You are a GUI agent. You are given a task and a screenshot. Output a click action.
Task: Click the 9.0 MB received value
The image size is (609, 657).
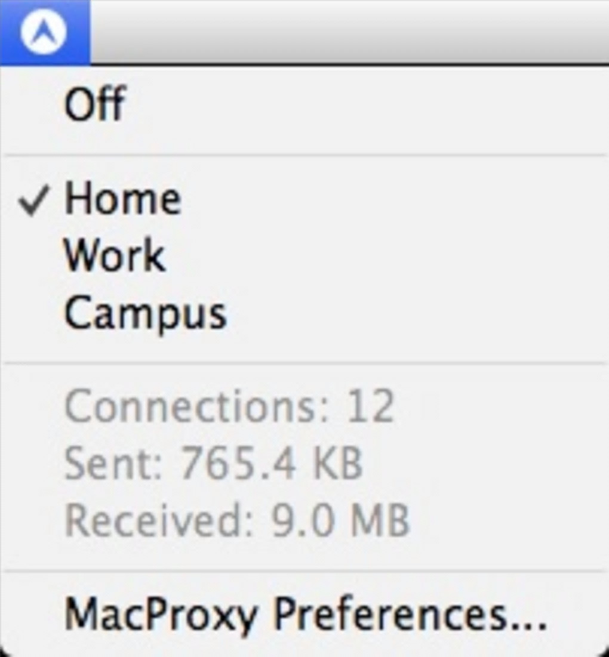click(x=340, y=520)
